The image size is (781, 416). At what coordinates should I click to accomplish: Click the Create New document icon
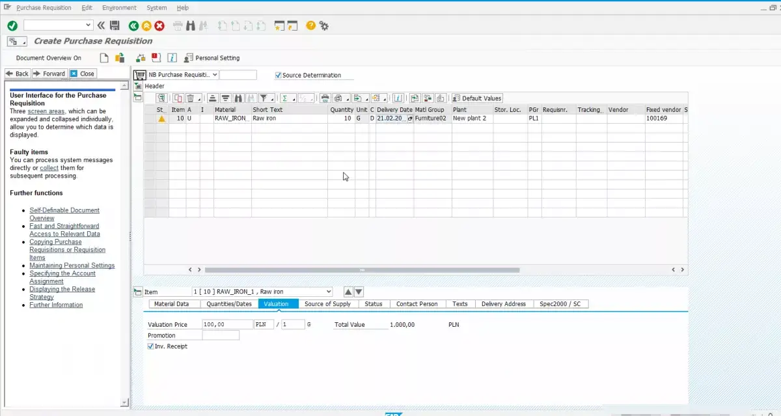click(103, 57)
